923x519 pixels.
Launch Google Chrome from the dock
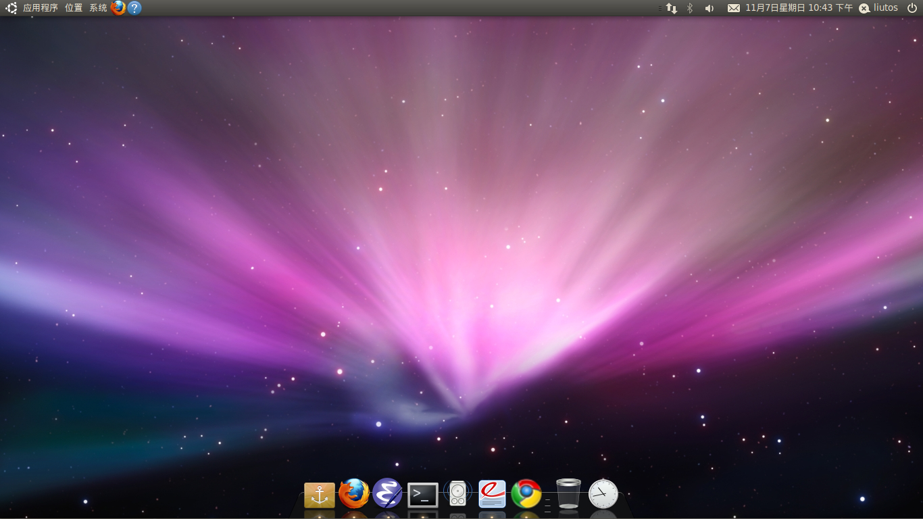(x=526, y=494)
